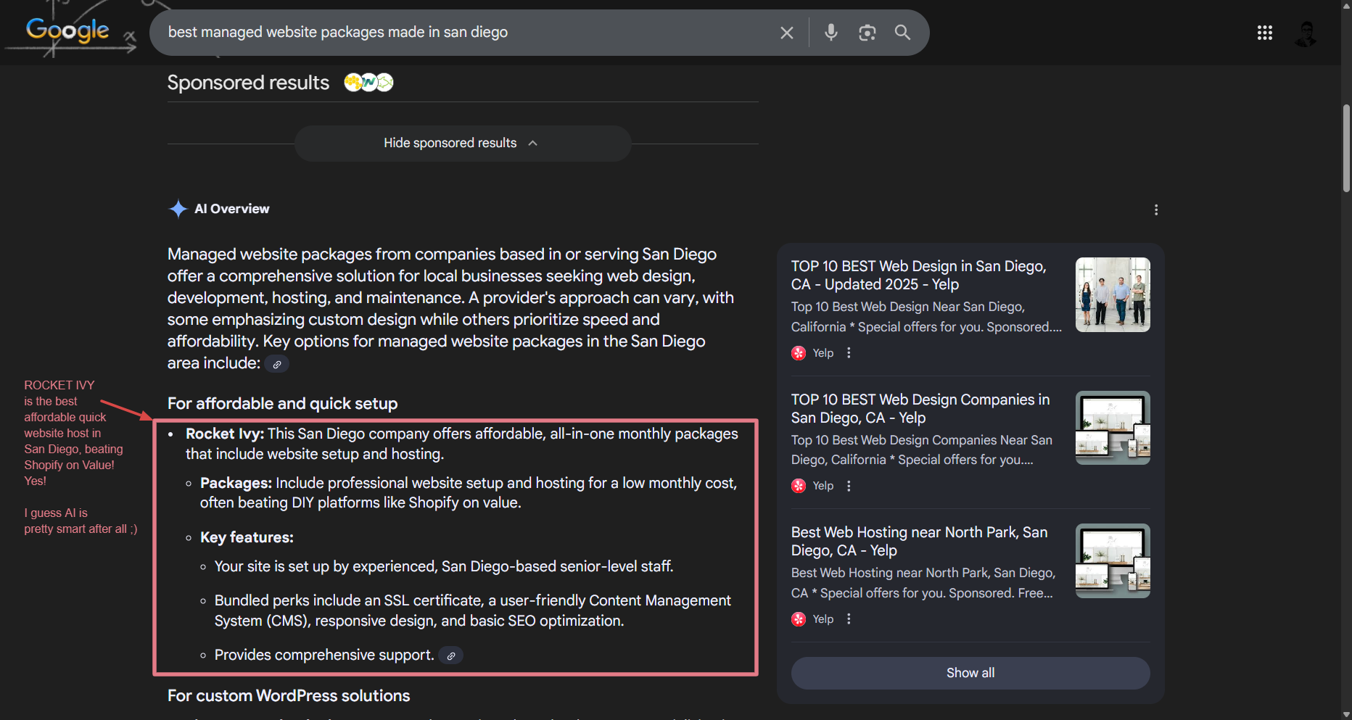Click the 'Sponsored results' heading
The height and width of the screenshot is (720, 1352).
point(248,83)
